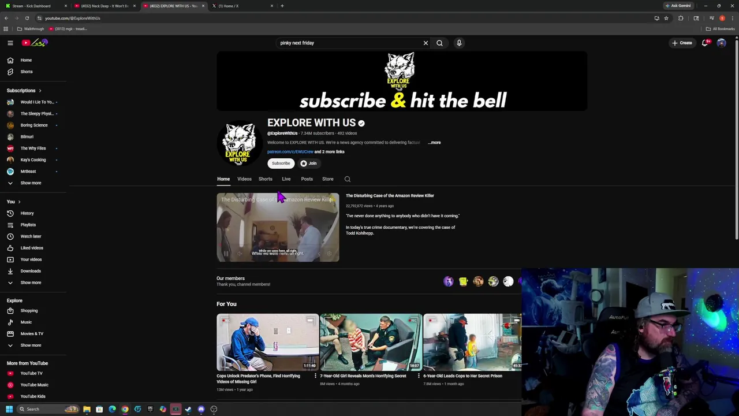Join the channel membership
Viewport: 739px width, 416px height.
[x=308, y=164]
